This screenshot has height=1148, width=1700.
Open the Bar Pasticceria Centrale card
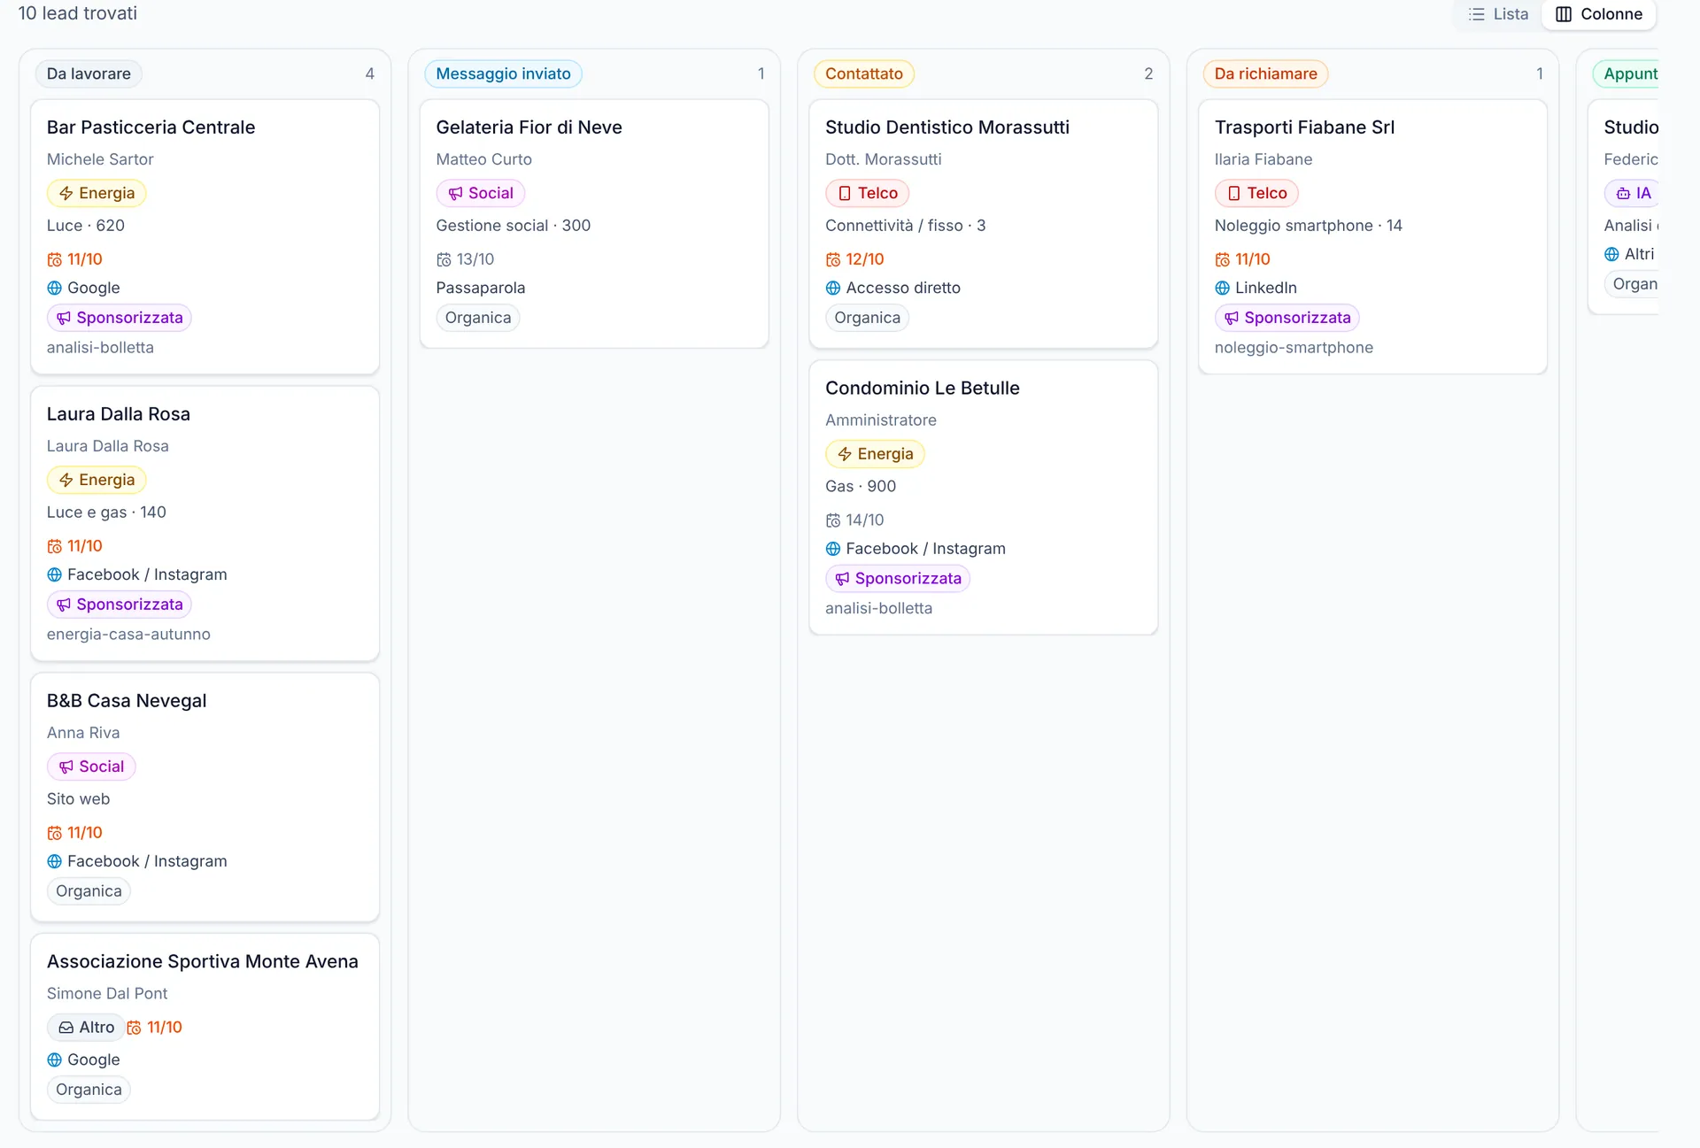pyautogui.click(x=205, y=236)
